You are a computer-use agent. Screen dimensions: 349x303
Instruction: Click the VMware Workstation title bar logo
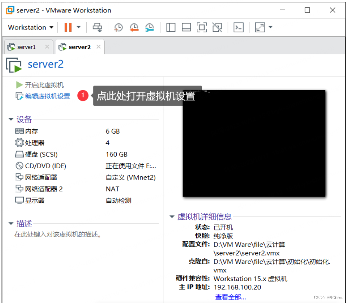10,10
